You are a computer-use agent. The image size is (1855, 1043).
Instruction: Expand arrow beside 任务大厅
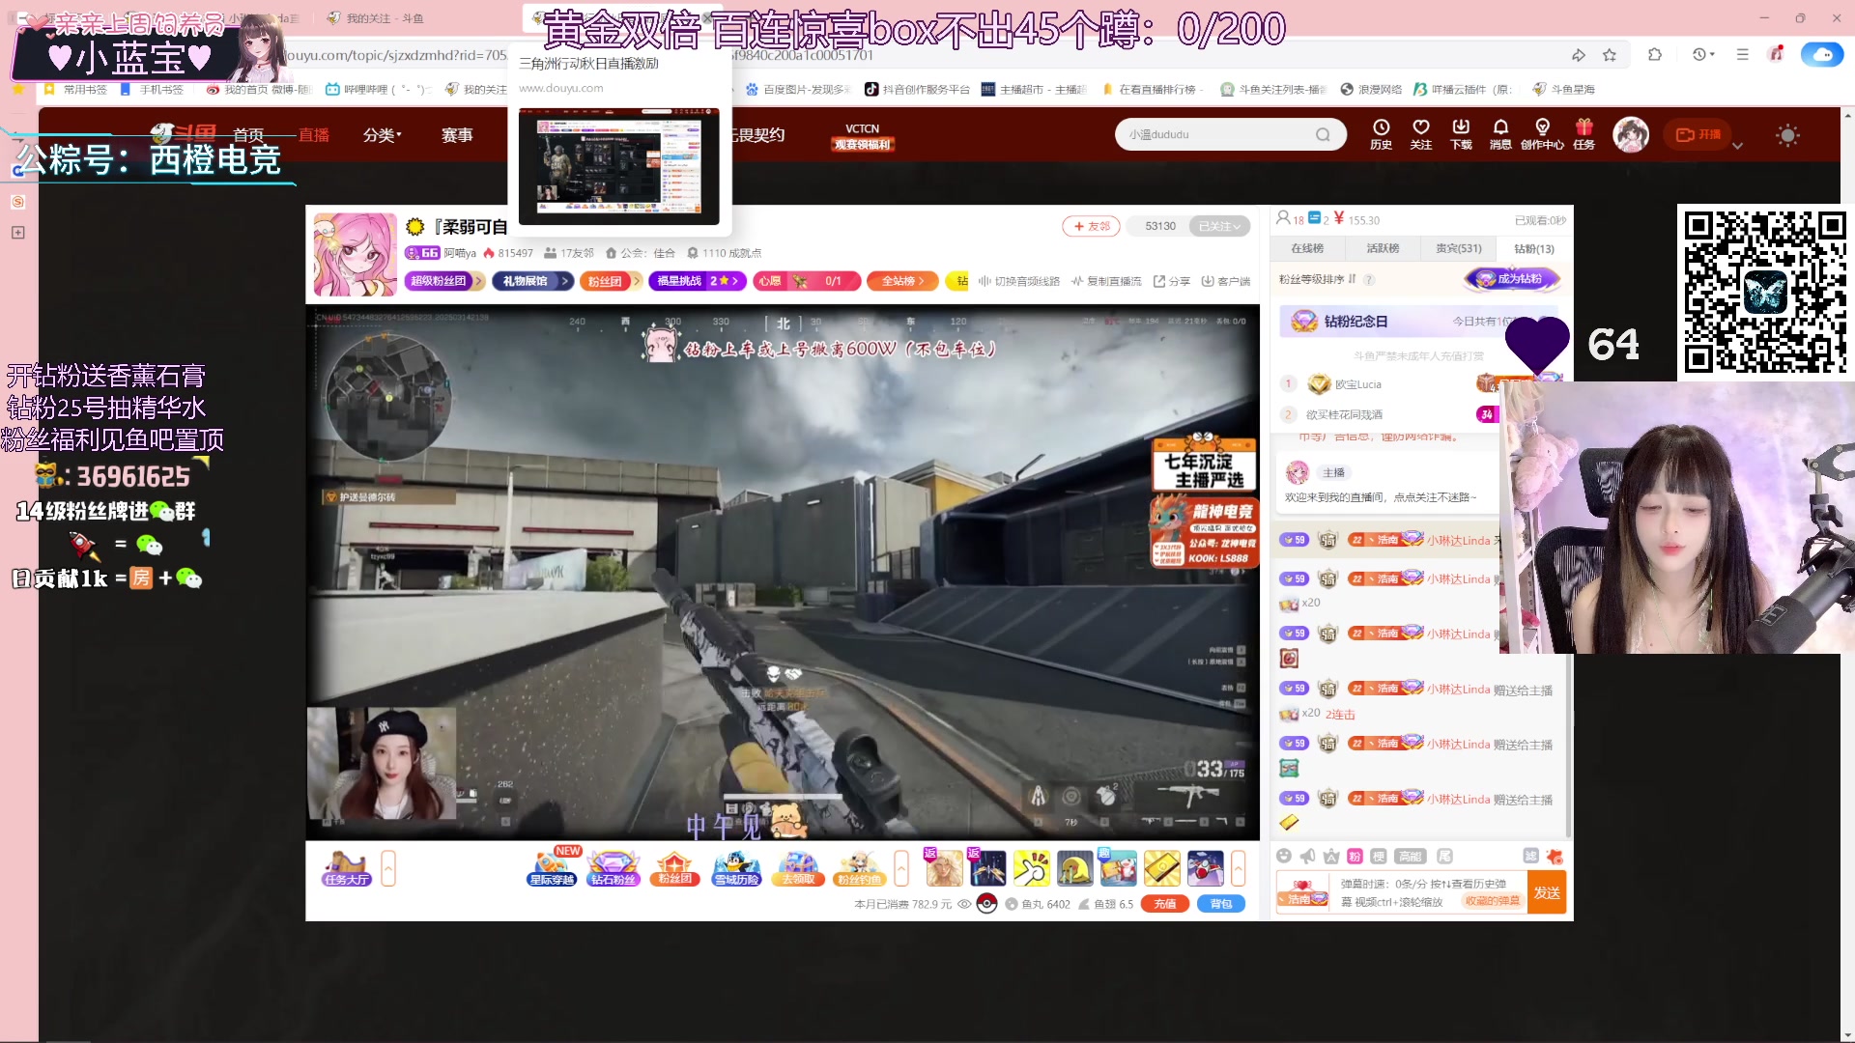click(x=388, y=868)
